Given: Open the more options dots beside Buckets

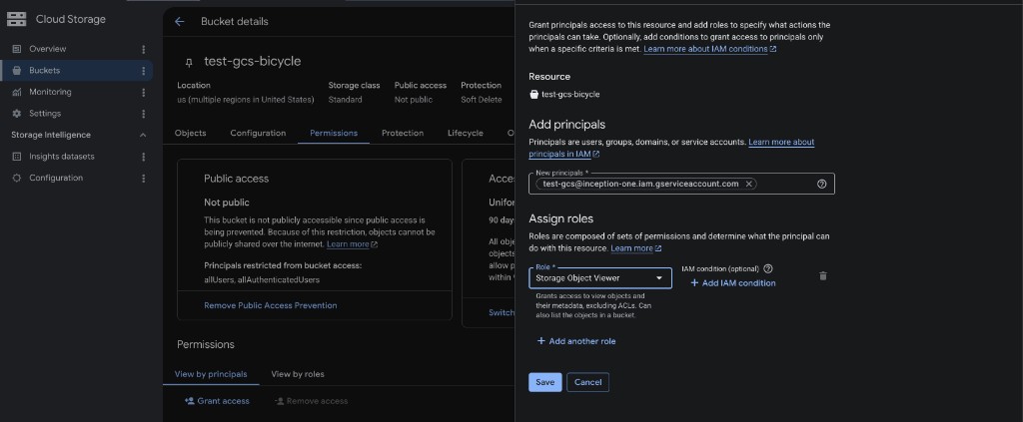Looking at the screenshot, I should click(x=144, y=70).
